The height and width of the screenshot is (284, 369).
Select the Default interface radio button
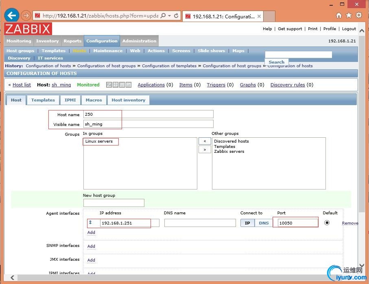327,223
